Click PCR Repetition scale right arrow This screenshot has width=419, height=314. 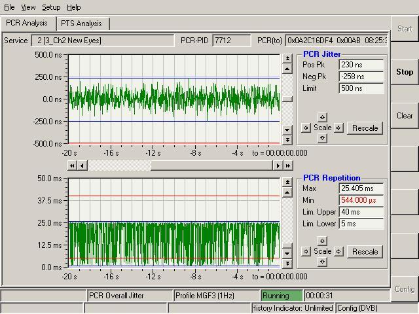coord(338,252)
